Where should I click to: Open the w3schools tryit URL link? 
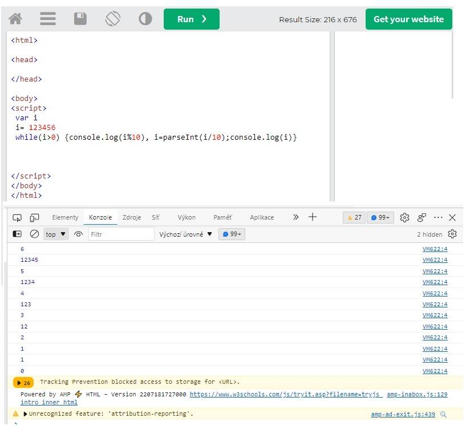pyautogui.click(x=286, y=395)
